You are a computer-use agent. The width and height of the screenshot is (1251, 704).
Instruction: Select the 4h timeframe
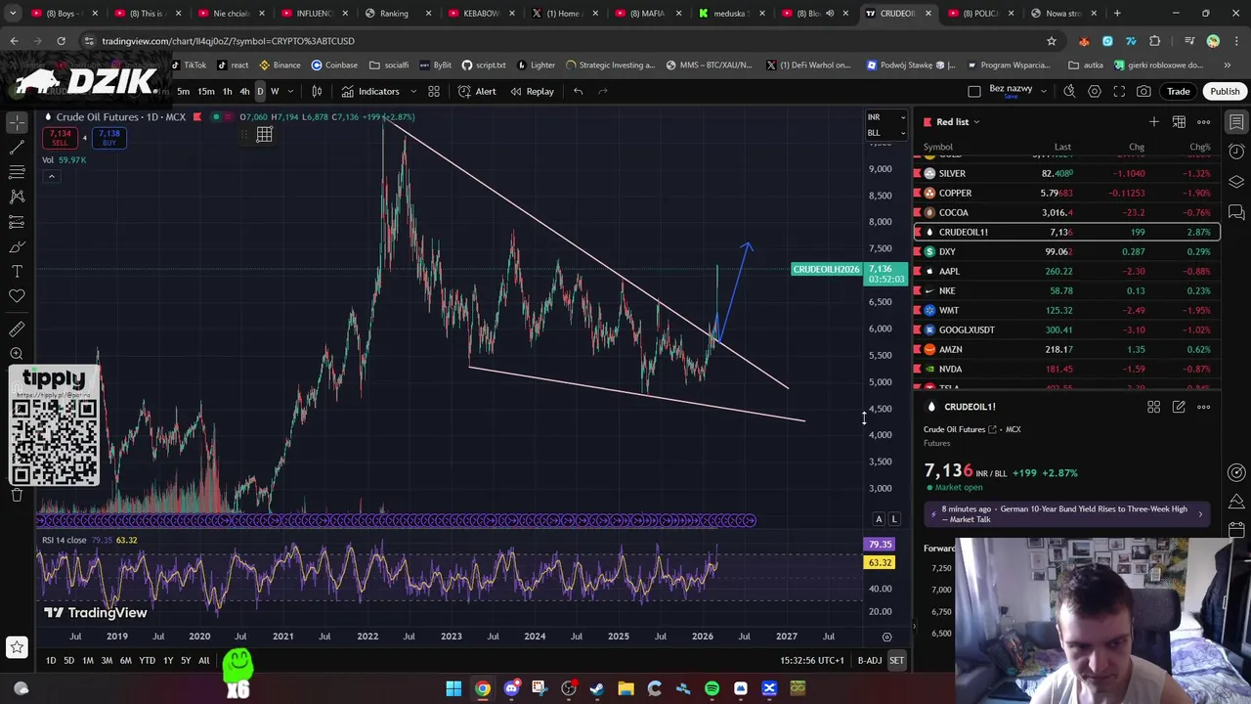click(x=244, y=91)
